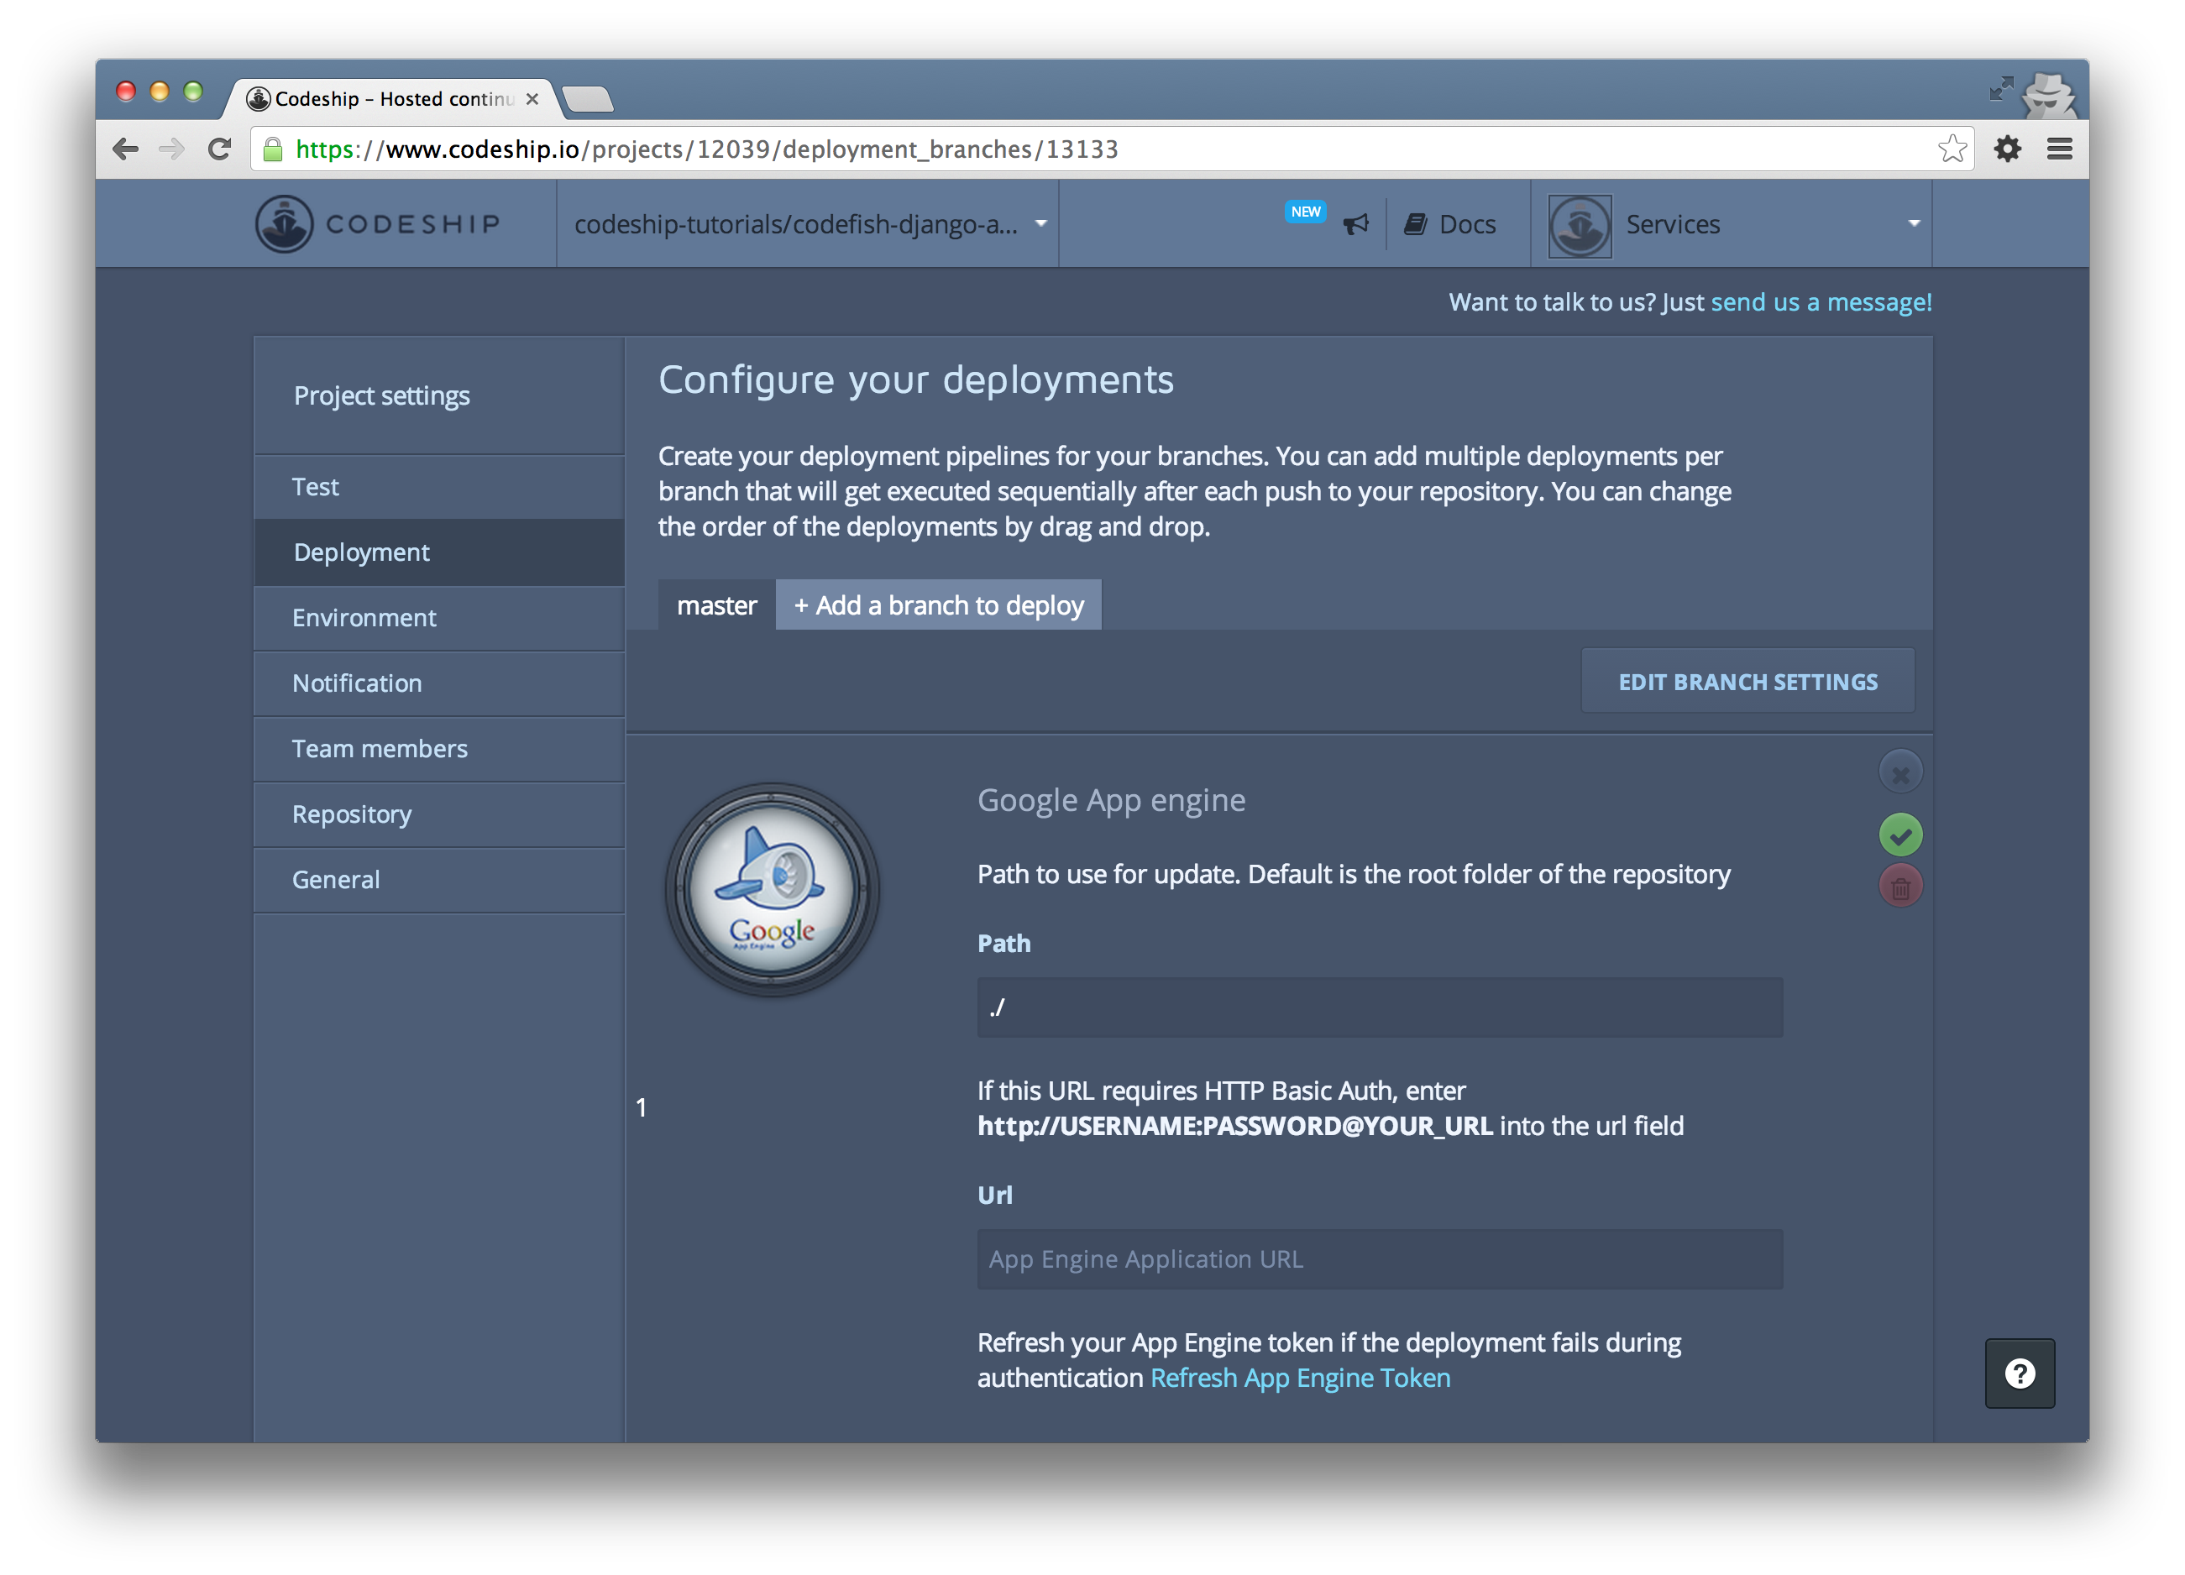
Task: Follow the Refresh App Engine Token link
Action: pos(1300,1379)
